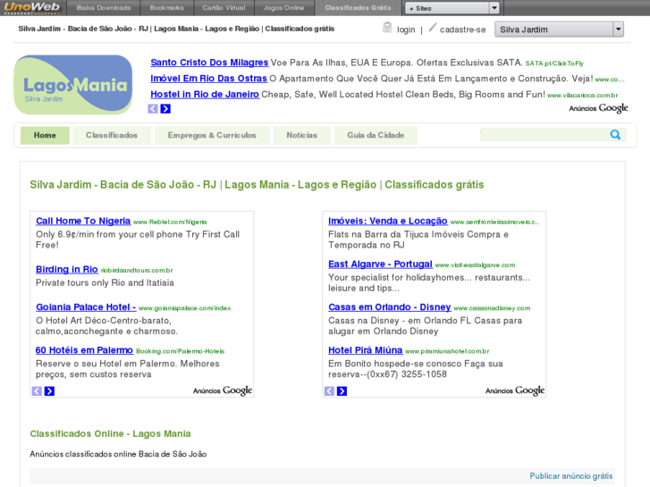Image resolution: width=650 pixels, height=487 pixels.
Task: Click www.vilacarioca.com.br URL text
Action: [582, 96]
